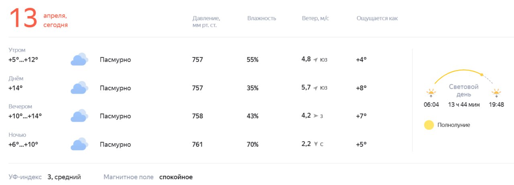514x185 pixels.
Task: Click the night north wind arrow
Action: pyautogui.click(x=316, y=144)
